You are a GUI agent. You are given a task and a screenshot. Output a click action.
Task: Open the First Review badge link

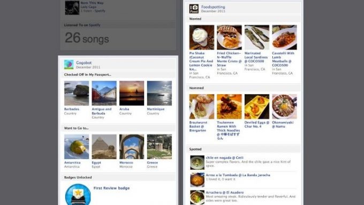point(112,188)
